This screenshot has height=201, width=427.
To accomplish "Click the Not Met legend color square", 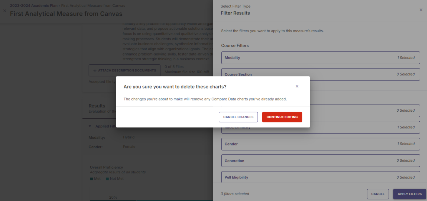I will 107,179.
